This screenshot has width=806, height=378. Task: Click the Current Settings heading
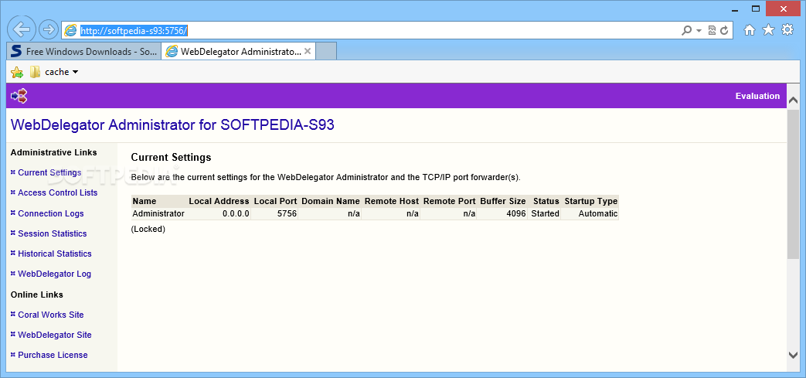[x=172, y=158]
